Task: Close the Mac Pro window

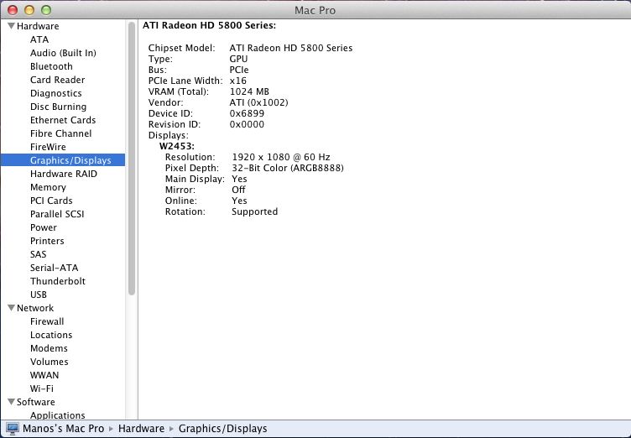Action: (13, 10)
